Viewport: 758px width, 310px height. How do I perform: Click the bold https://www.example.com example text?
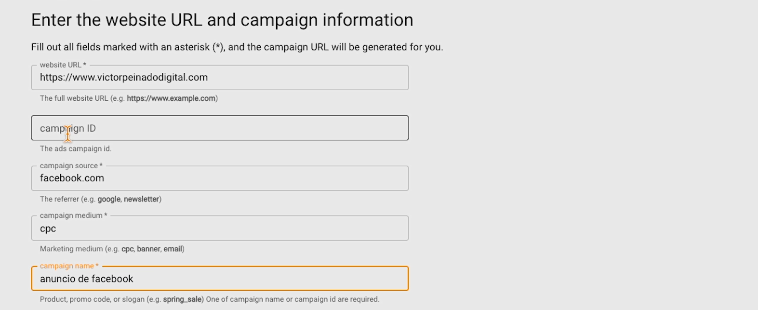click(171, 98)
